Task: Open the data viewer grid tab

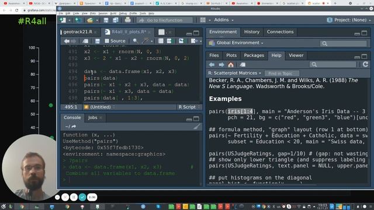Action: pos(161,32)
